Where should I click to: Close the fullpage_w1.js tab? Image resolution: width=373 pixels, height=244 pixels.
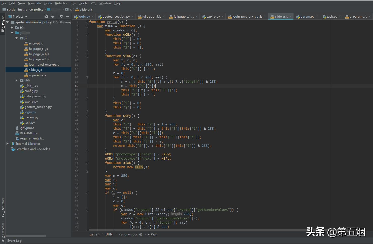196,16
